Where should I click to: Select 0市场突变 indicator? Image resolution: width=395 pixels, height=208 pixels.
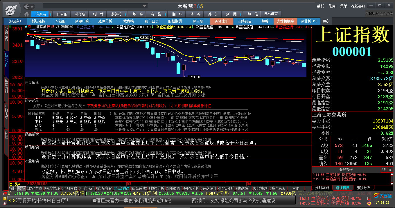[x=104, y=188]
